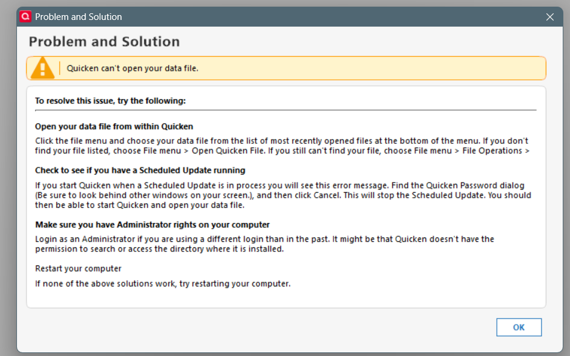Click the Login as an Administrator paragraph

point(264,244)
